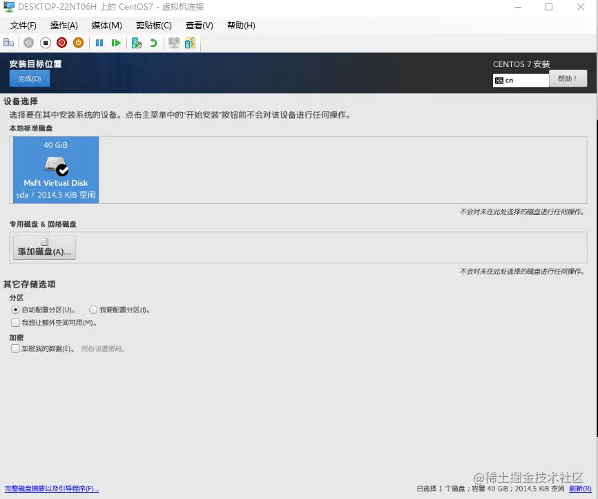
Task: Pause the virtual machine via the blue Pause icon
Action: [99, 42]
